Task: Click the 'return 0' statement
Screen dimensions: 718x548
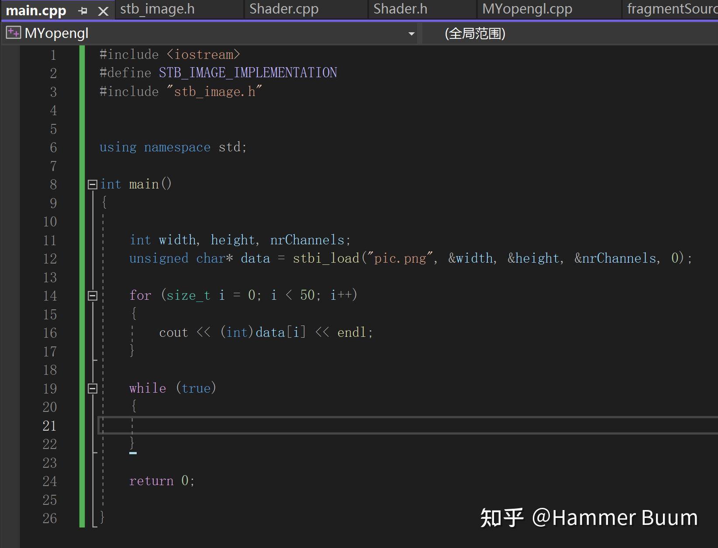Action: coord(162,480)
